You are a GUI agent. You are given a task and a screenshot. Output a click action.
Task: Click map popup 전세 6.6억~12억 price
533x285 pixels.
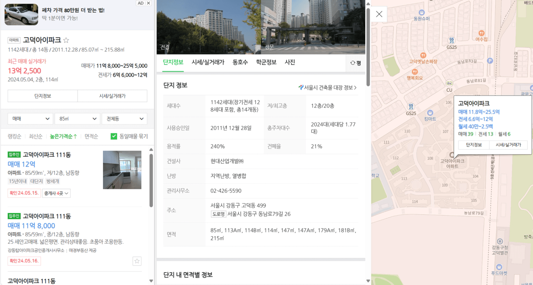(476, 119)
